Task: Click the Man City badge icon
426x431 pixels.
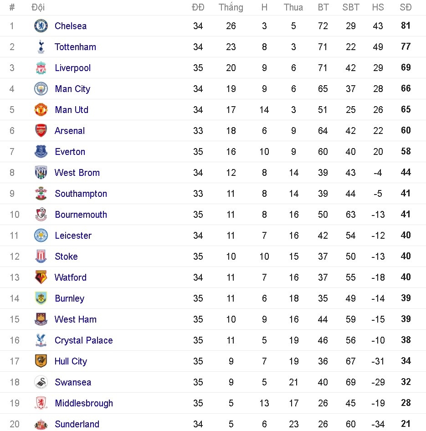Action: point(41,89)
